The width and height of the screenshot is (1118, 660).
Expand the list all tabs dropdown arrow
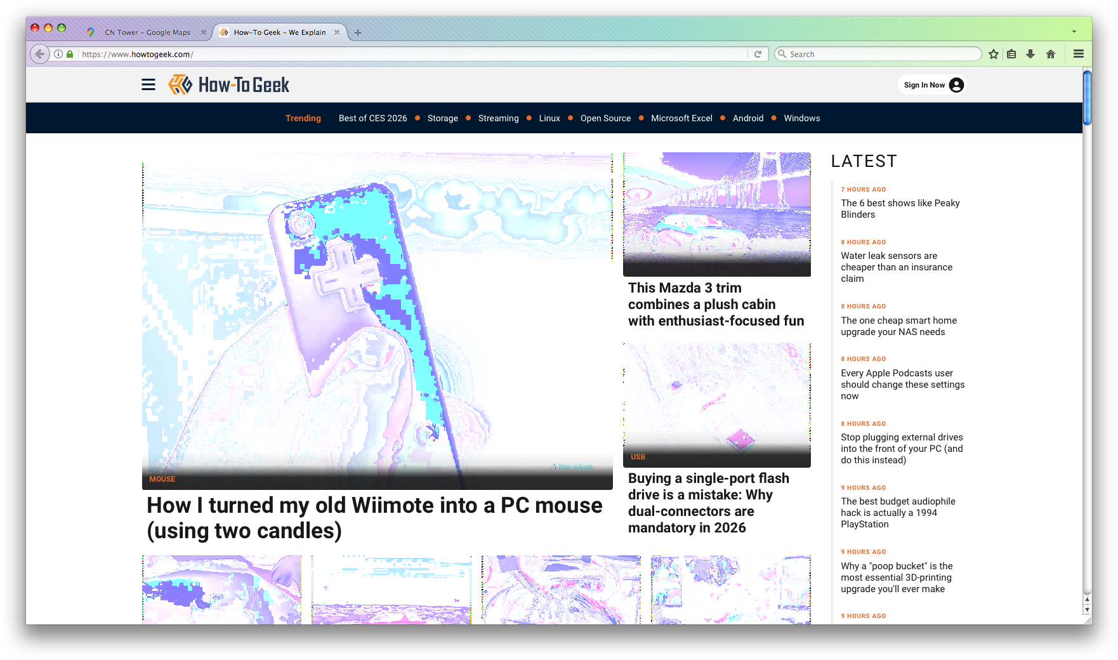click(x=1074, y=32)
